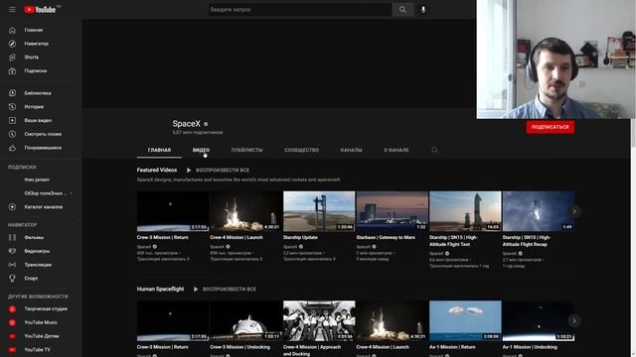
Task: Select the Каналы channel tab
Action: click(x=351, y=150)
